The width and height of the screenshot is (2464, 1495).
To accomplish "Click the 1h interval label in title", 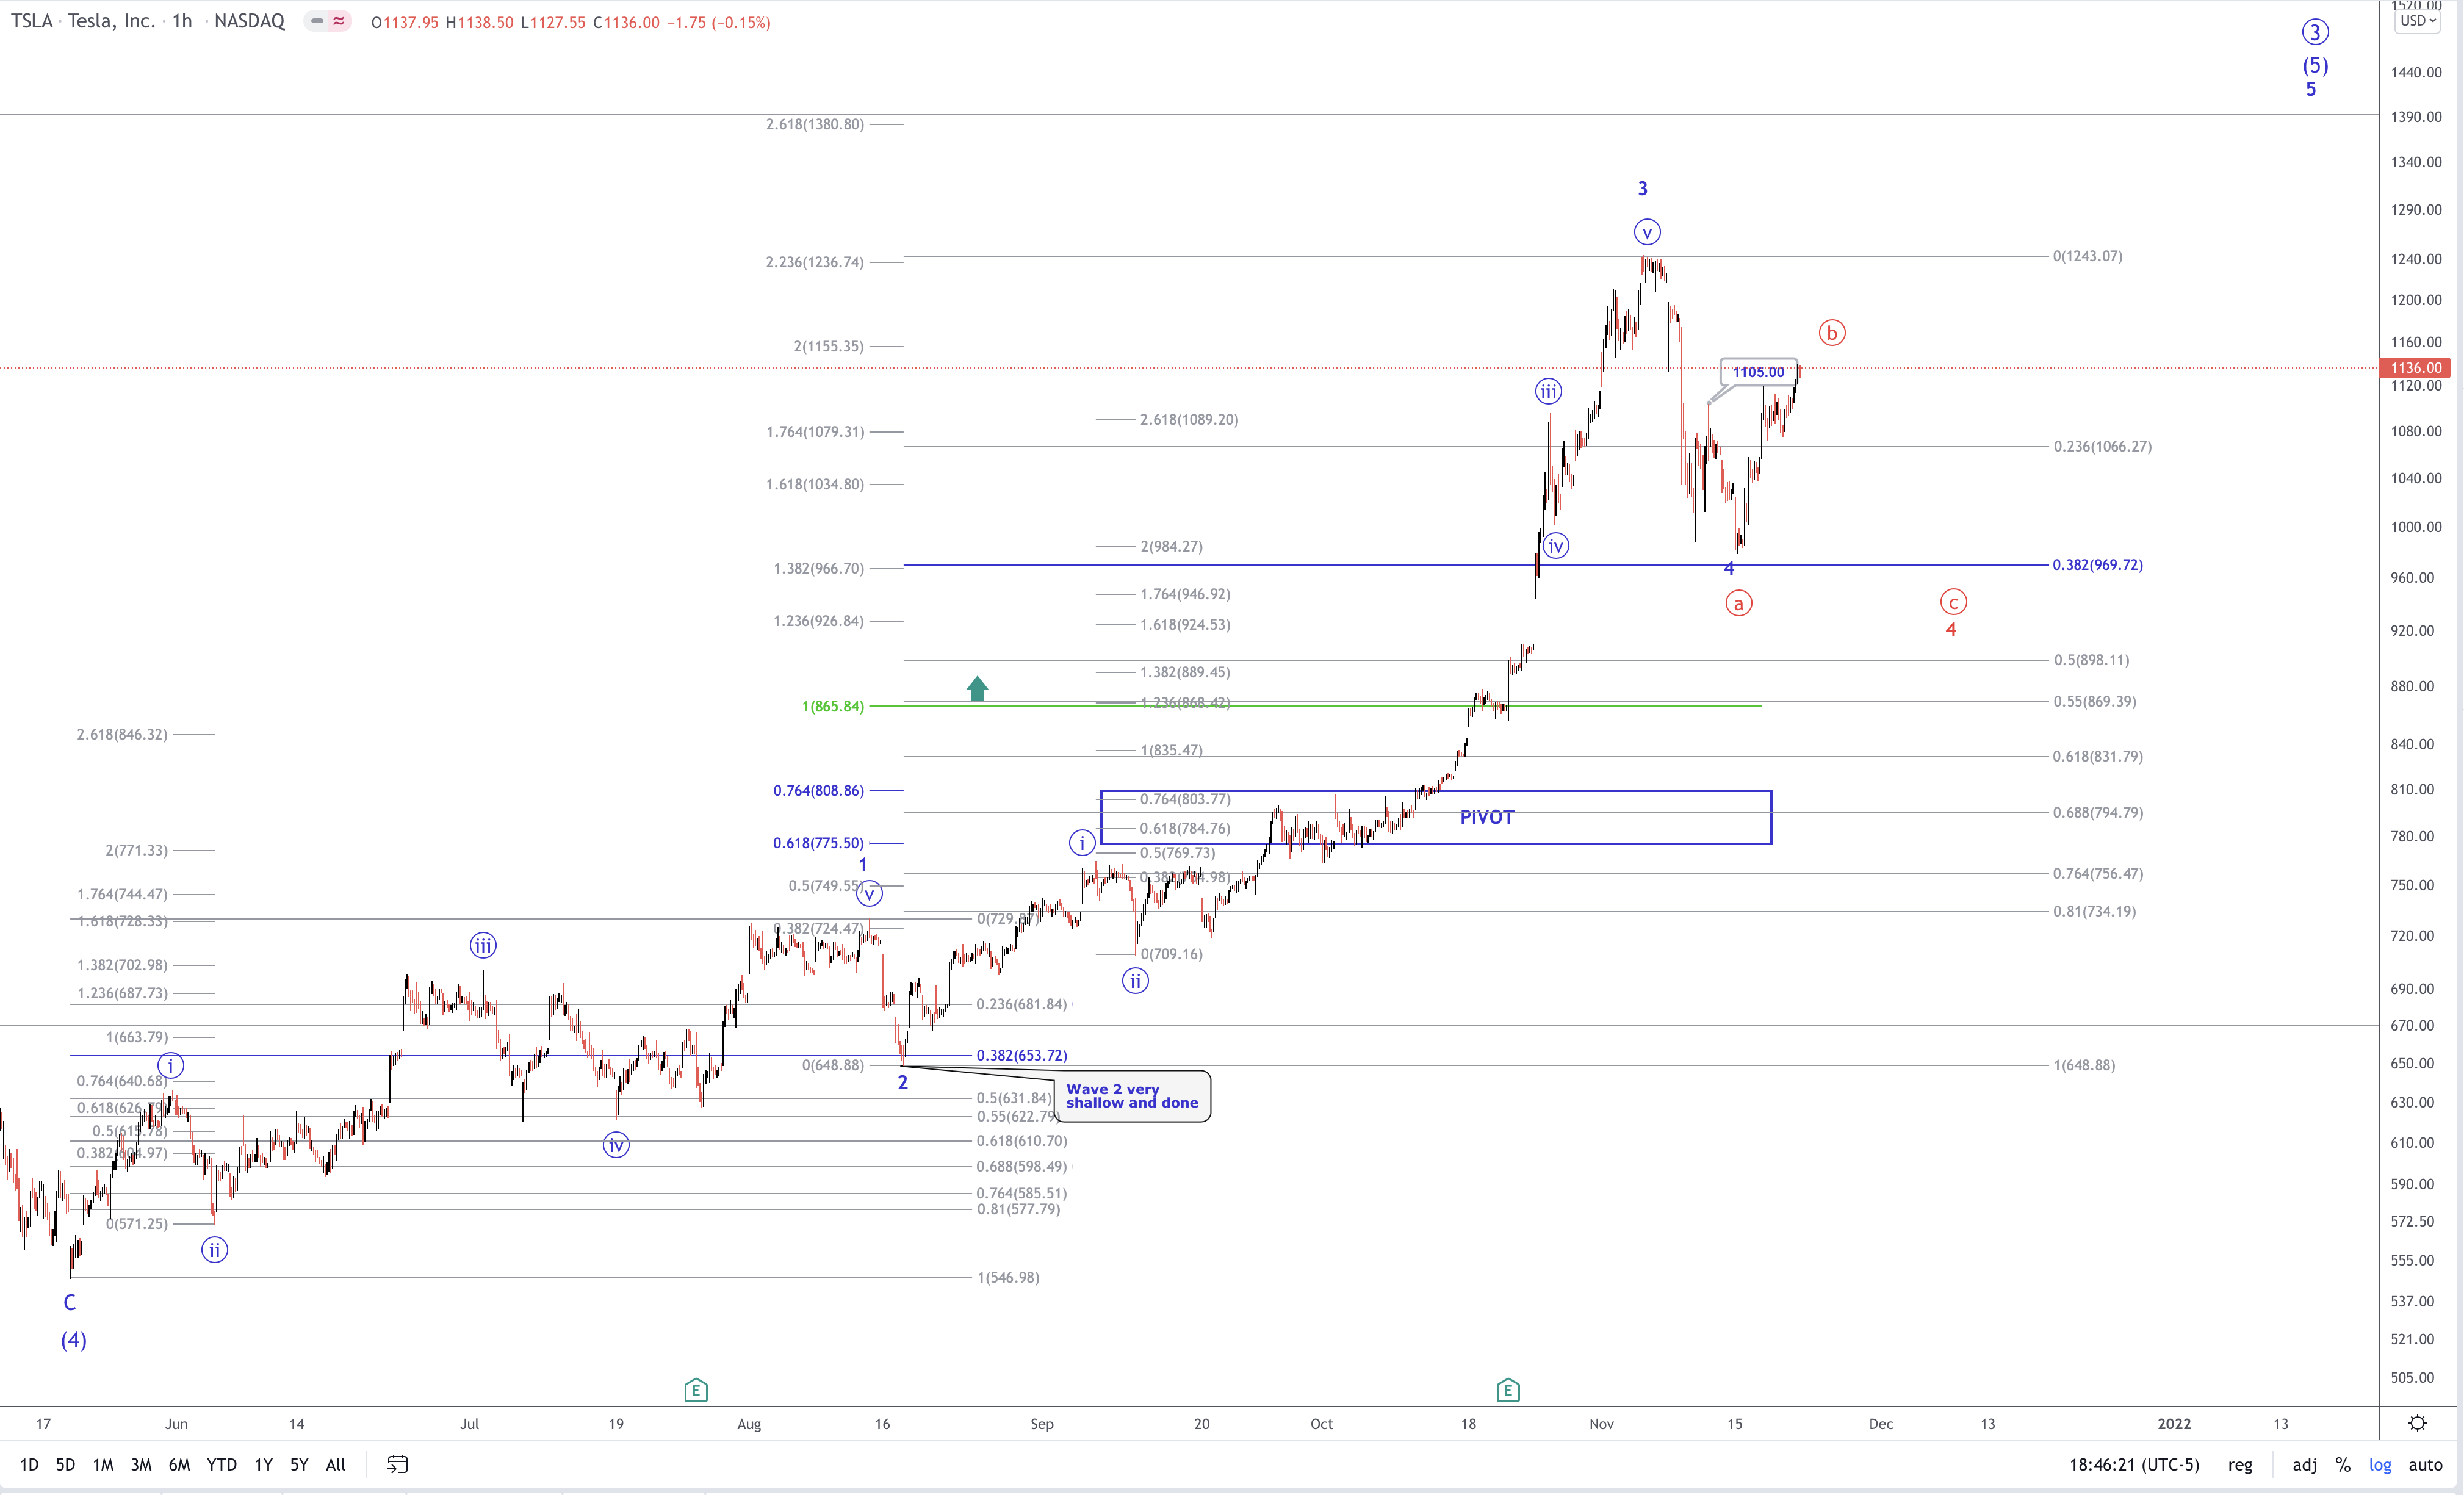I will coord(182,21).
